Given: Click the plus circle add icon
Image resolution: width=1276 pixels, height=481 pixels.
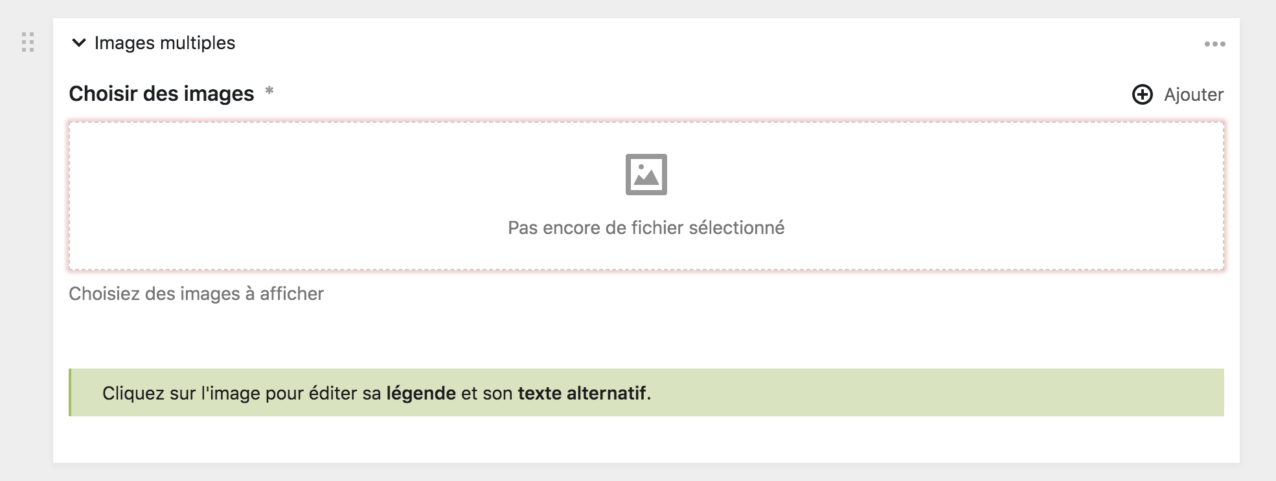Looking at the screenshot, I should point(1142,94).
